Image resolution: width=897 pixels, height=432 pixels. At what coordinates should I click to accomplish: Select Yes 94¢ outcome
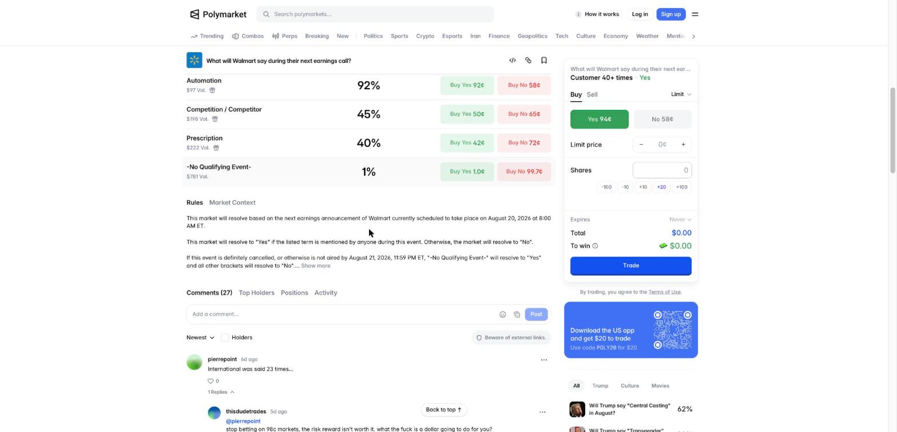600,120
